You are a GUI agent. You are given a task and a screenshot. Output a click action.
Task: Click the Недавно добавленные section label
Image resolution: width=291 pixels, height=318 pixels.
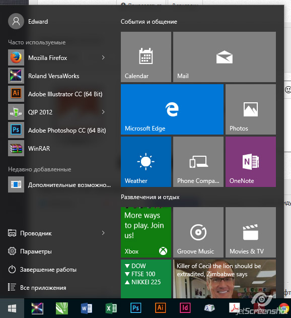(x=39, y=169)
